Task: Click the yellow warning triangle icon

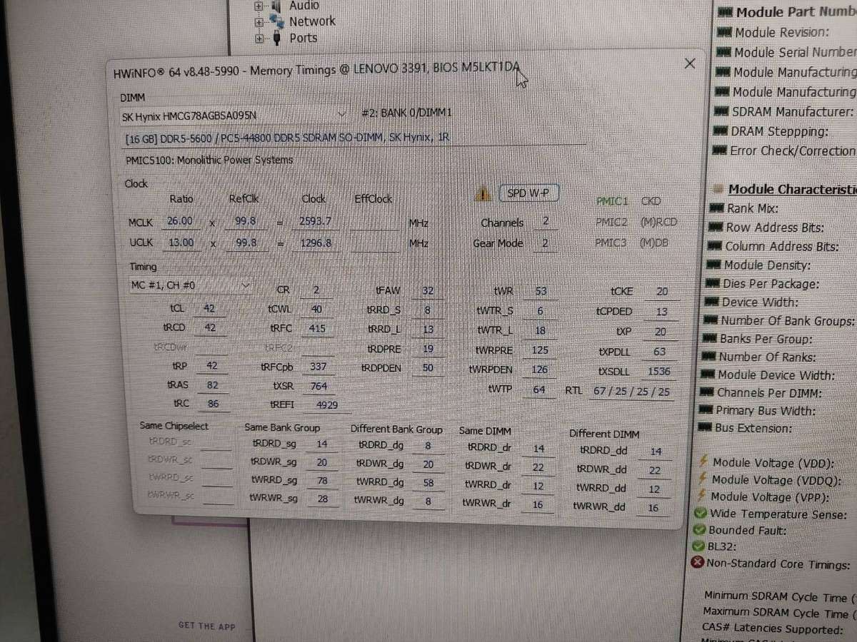Action: 483,193
